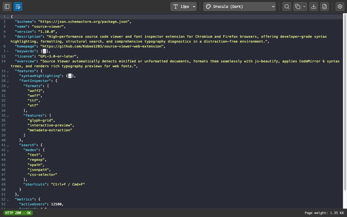Open the Dracula (Dark) theme dropdown

(x=239, y=7)
